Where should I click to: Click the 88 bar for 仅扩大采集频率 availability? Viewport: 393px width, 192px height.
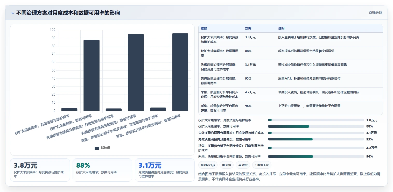click(91, 75)
